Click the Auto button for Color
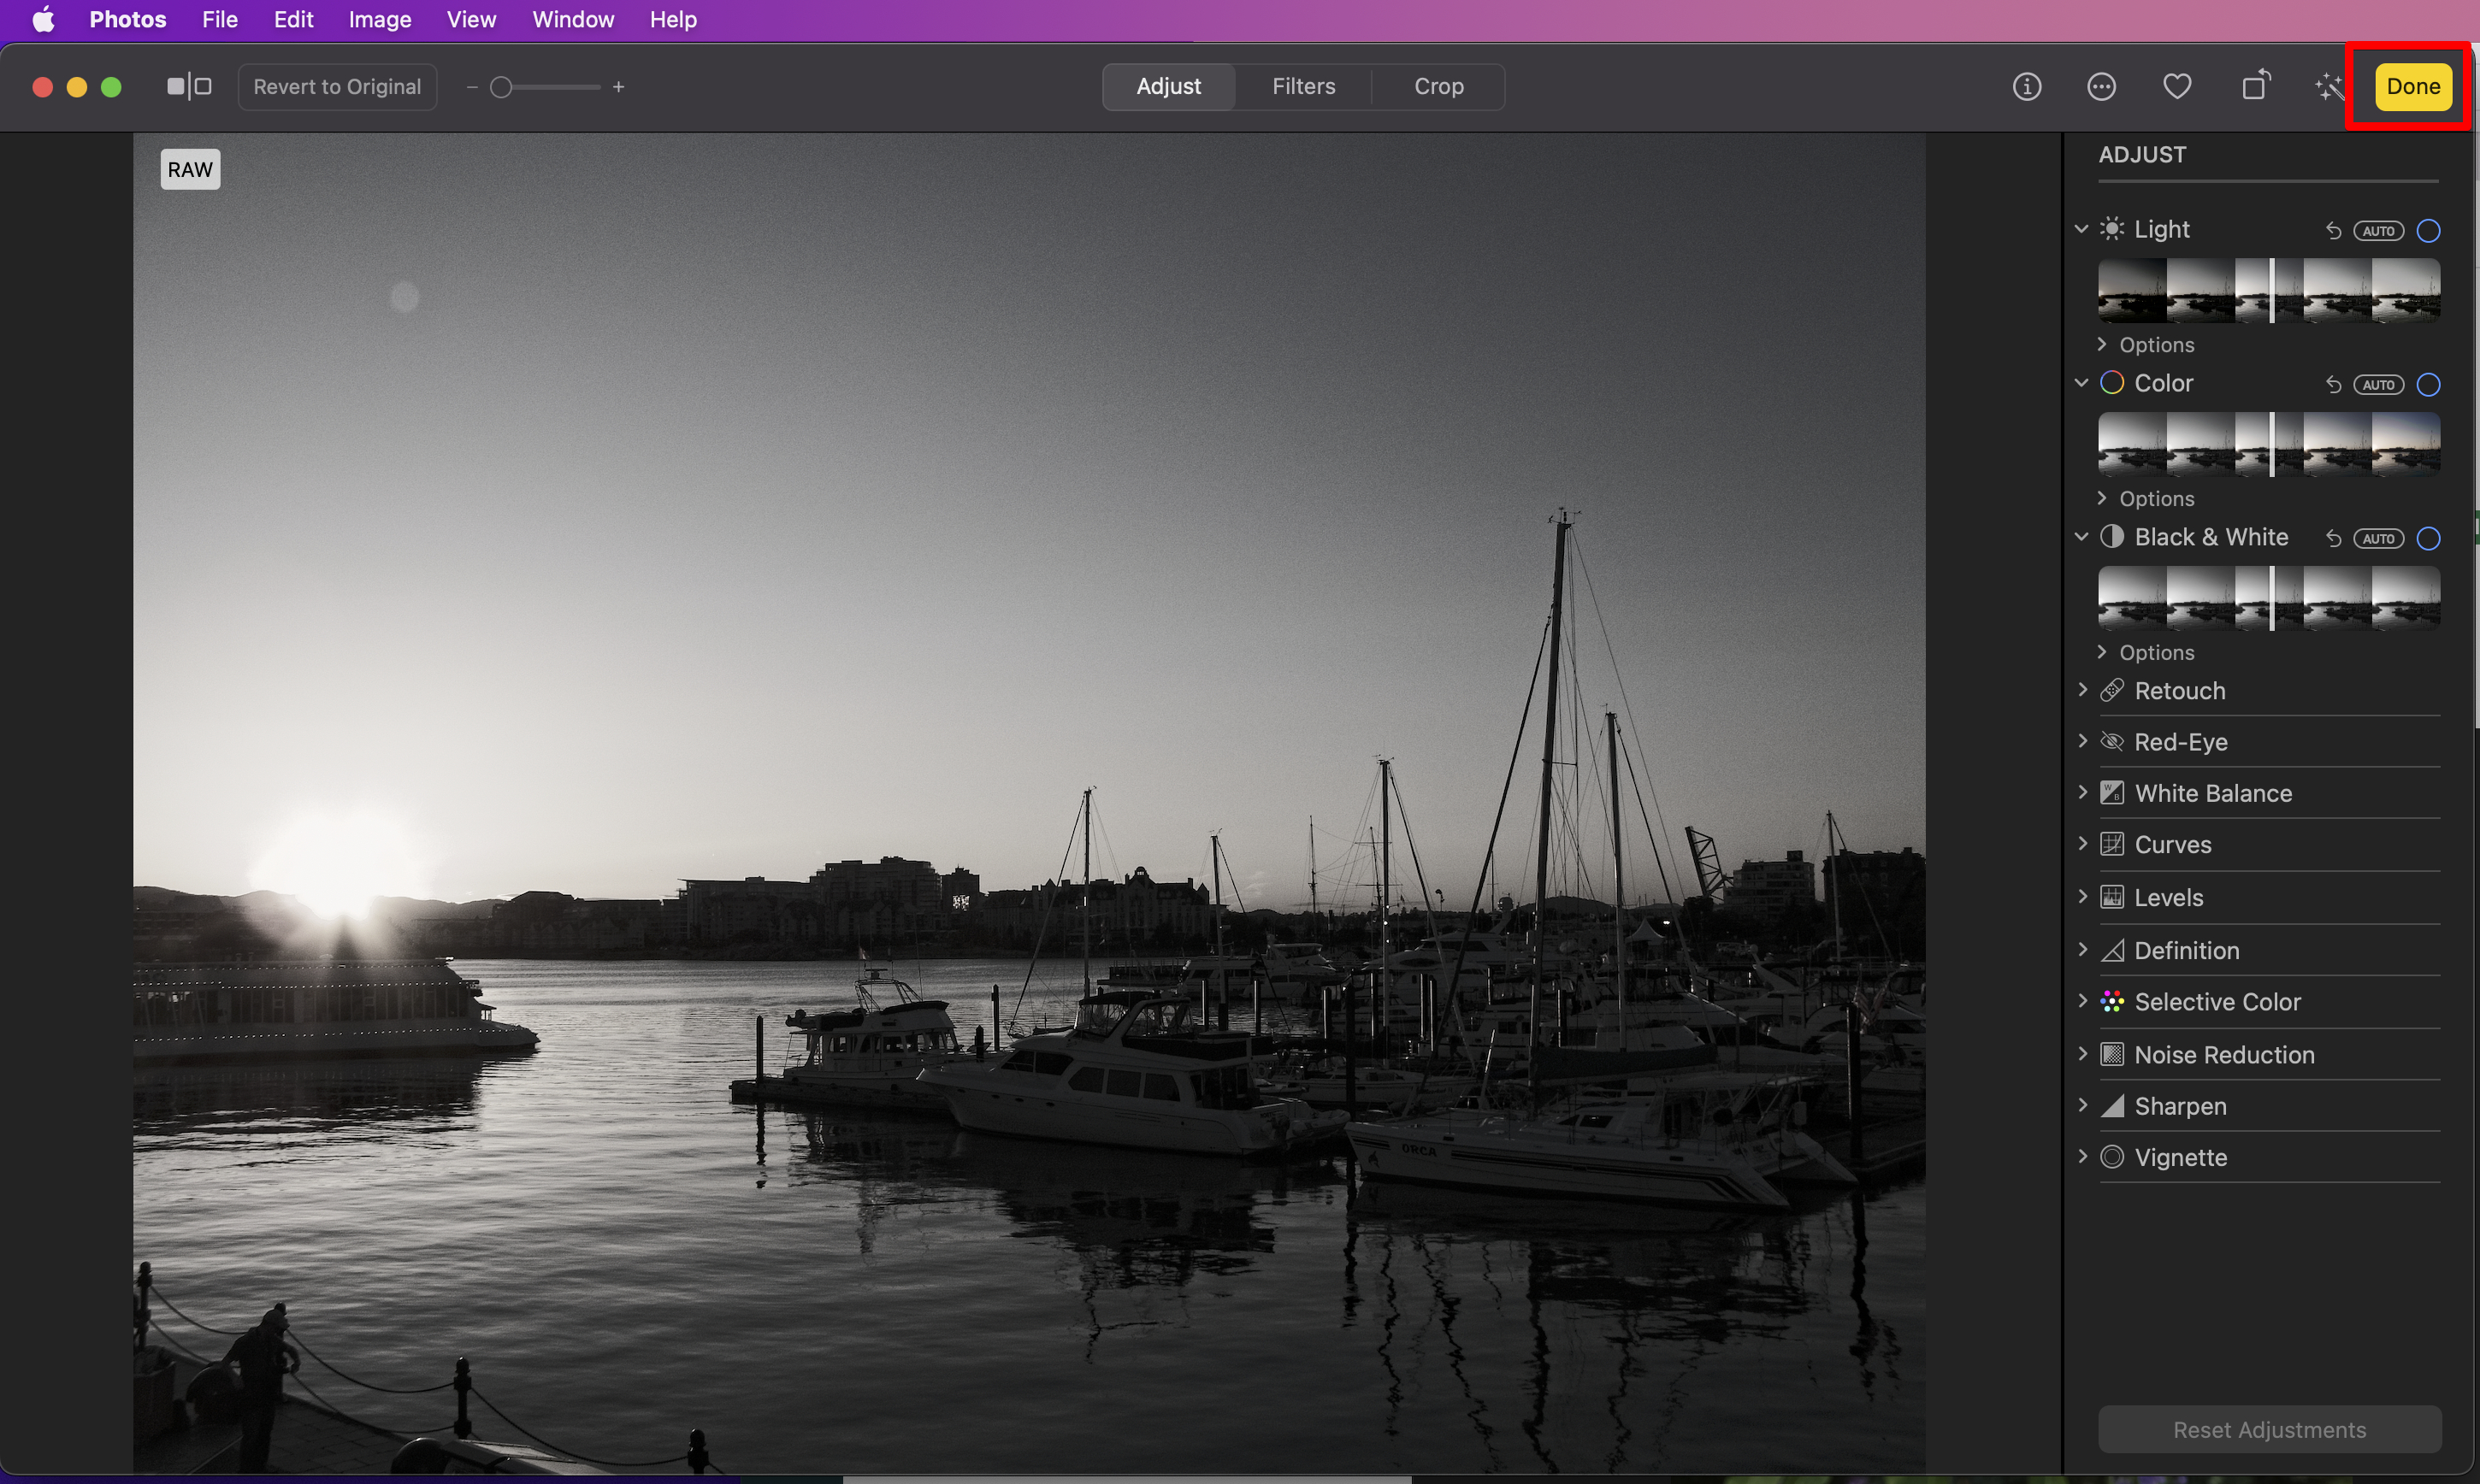The image size is (2480, 1484). [x=2378, y=385]
